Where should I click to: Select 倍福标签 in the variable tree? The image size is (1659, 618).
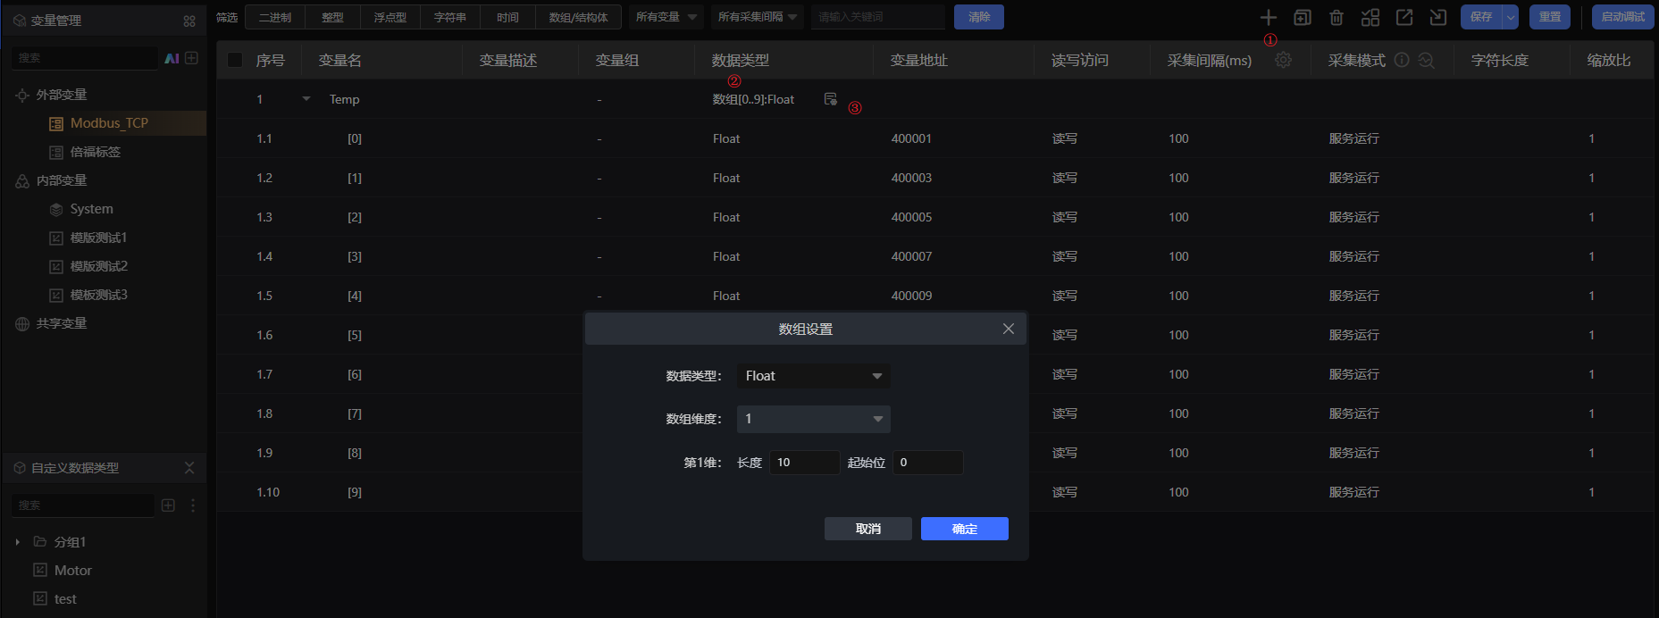coord(95,152)
